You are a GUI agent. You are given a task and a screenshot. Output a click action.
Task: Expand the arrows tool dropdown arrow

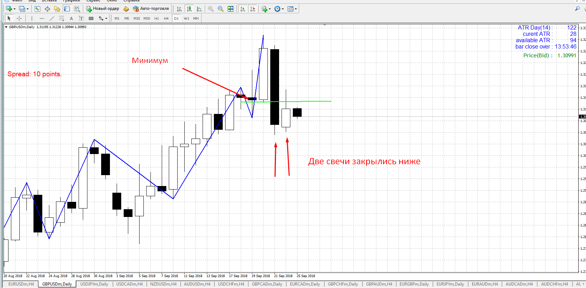coord(106,18)
